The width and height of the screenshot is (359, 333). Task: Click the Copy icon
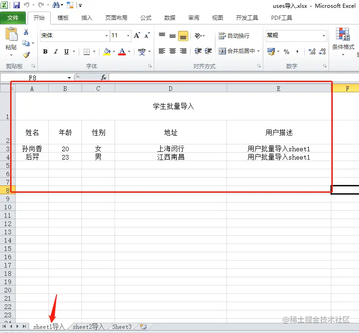click(x=26, y=43)
